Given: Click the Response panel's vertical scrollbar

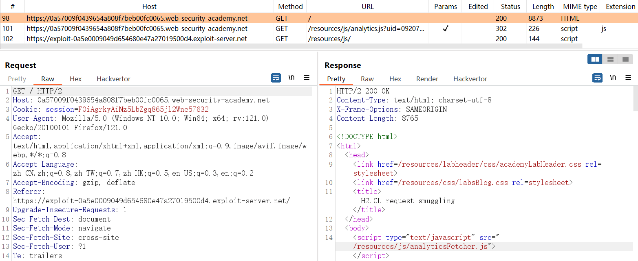Looking at the screenshot, I should point(635,100).
